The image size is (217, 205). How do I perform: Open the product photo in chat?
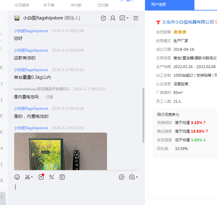click(61, 151)
